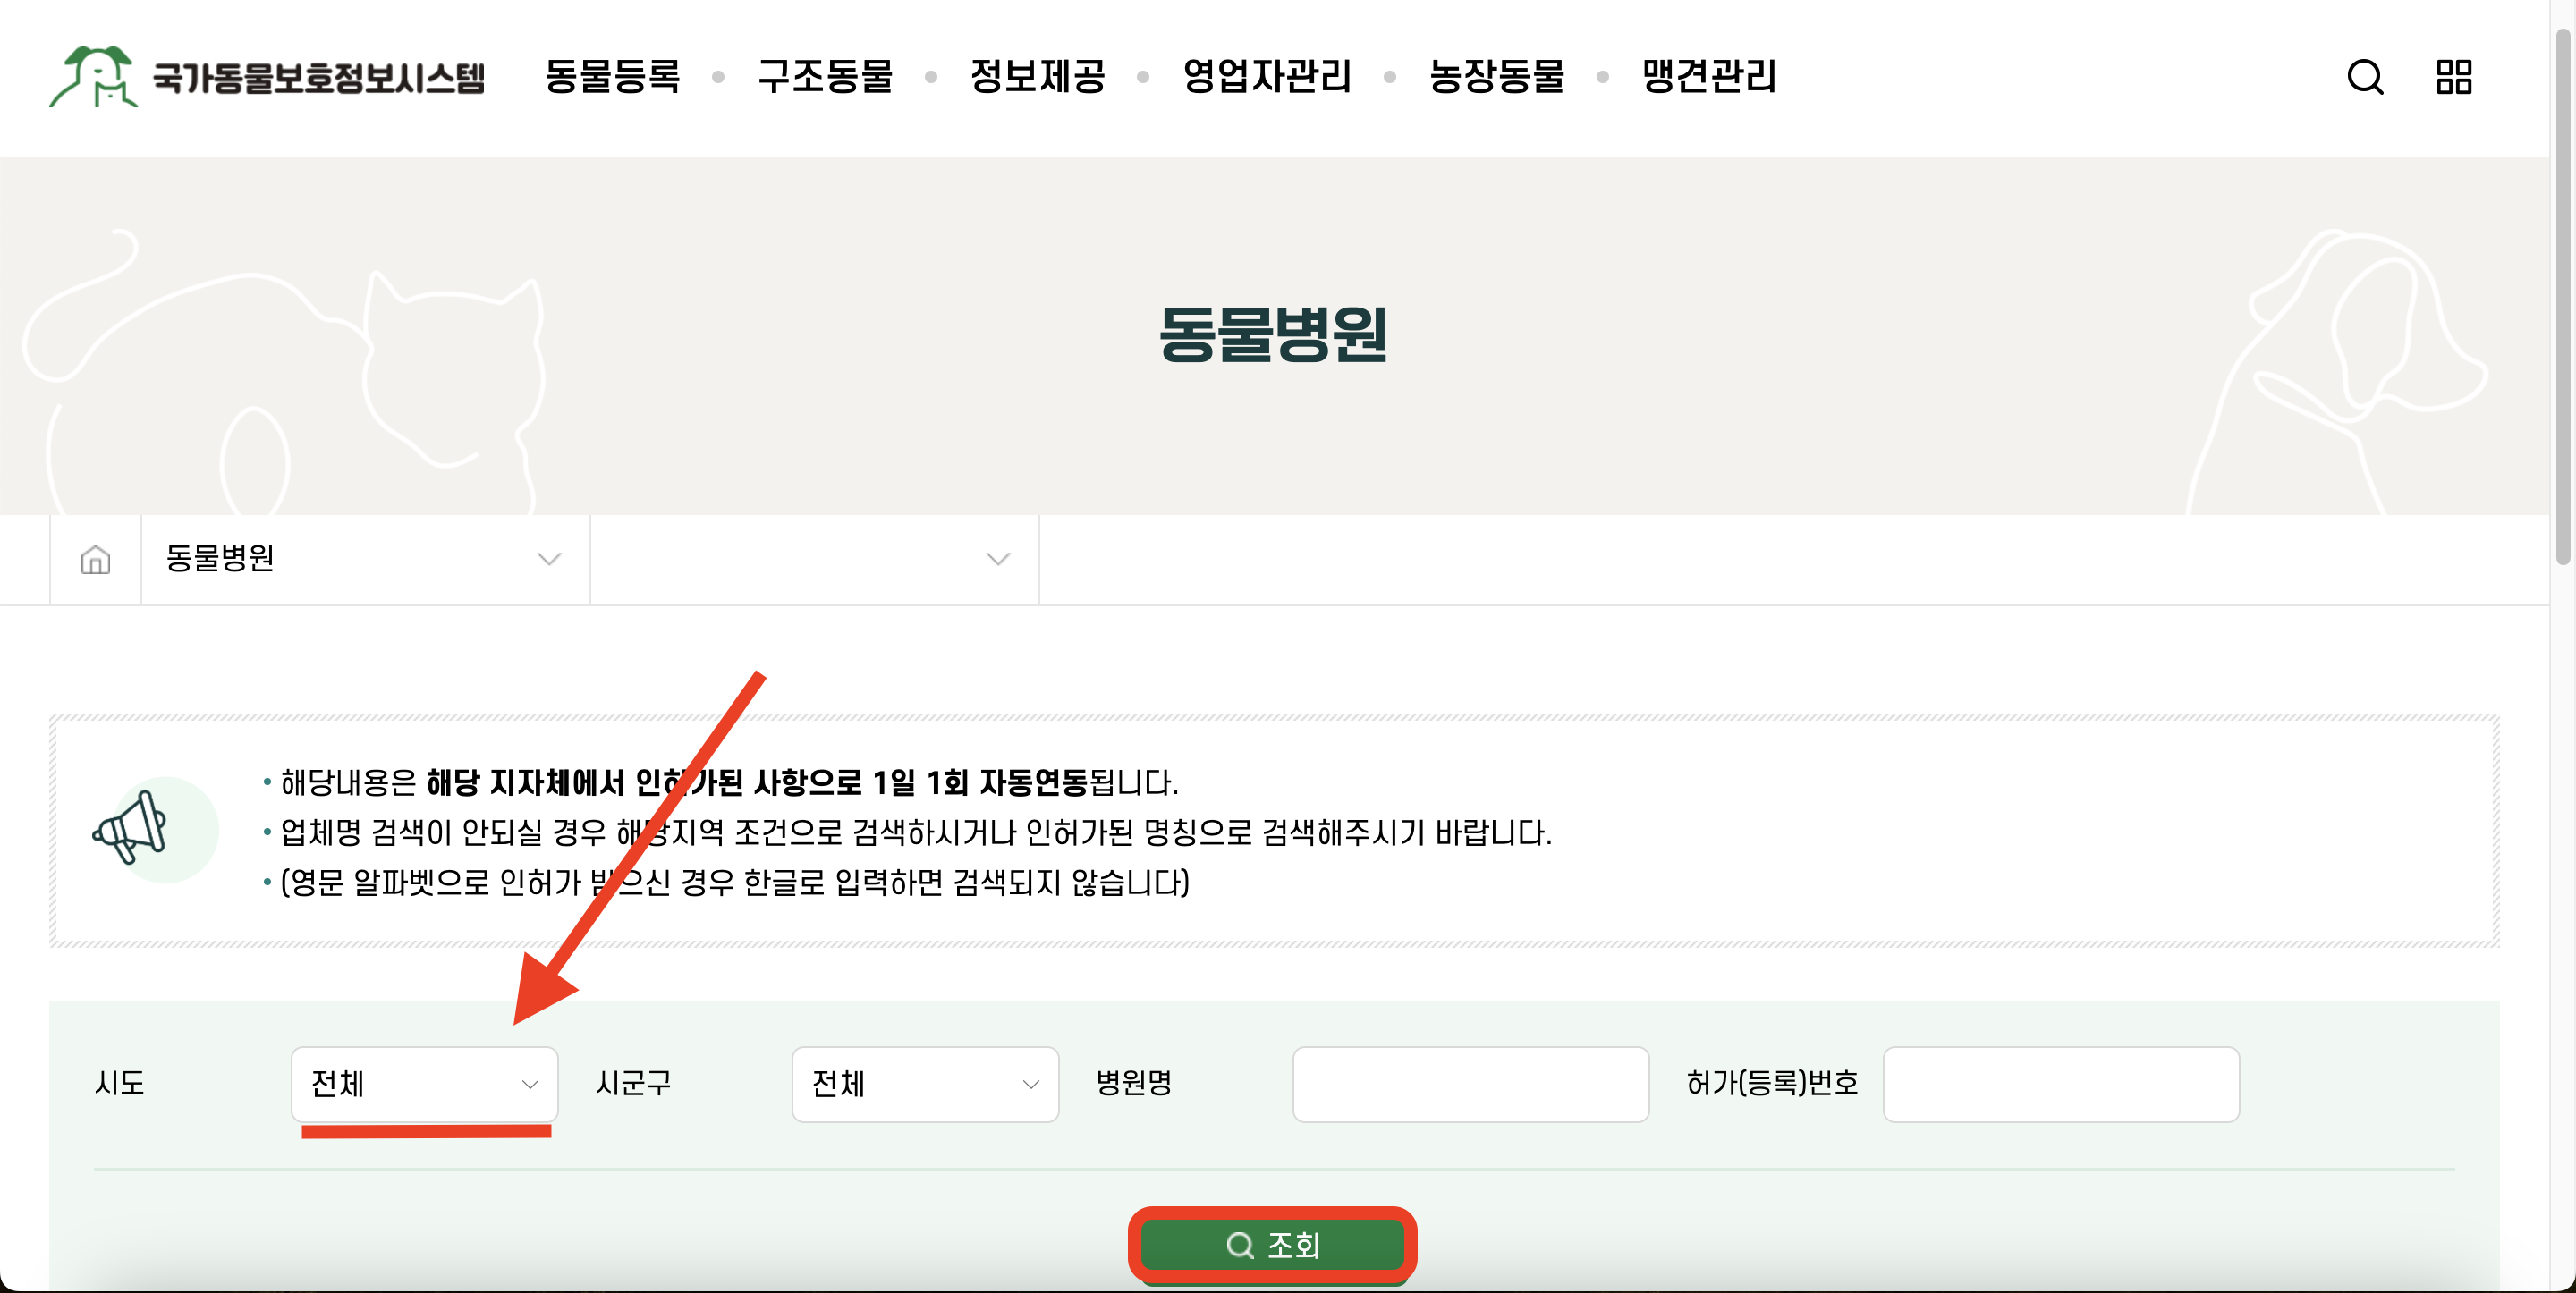Click the 국가동물보호정보시스템 logo

(x=270, y=79)
